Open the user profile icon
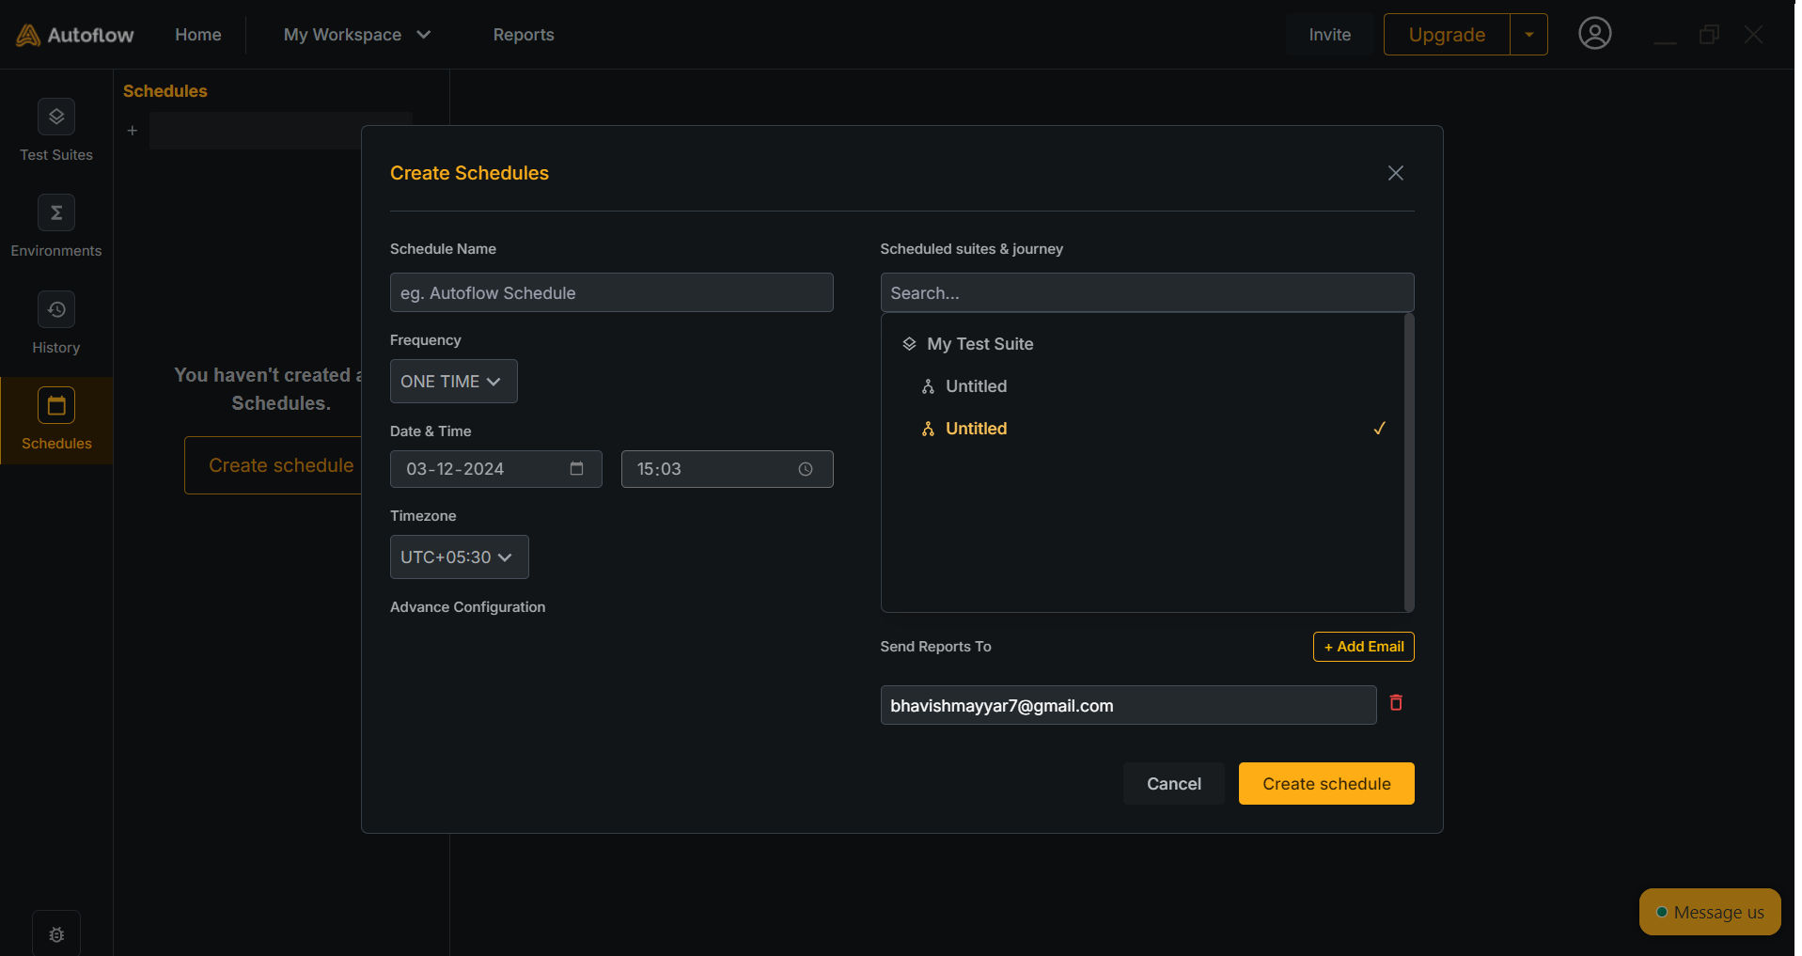The width and height of the screenshot is (1802, 956). pos(1594,35)
